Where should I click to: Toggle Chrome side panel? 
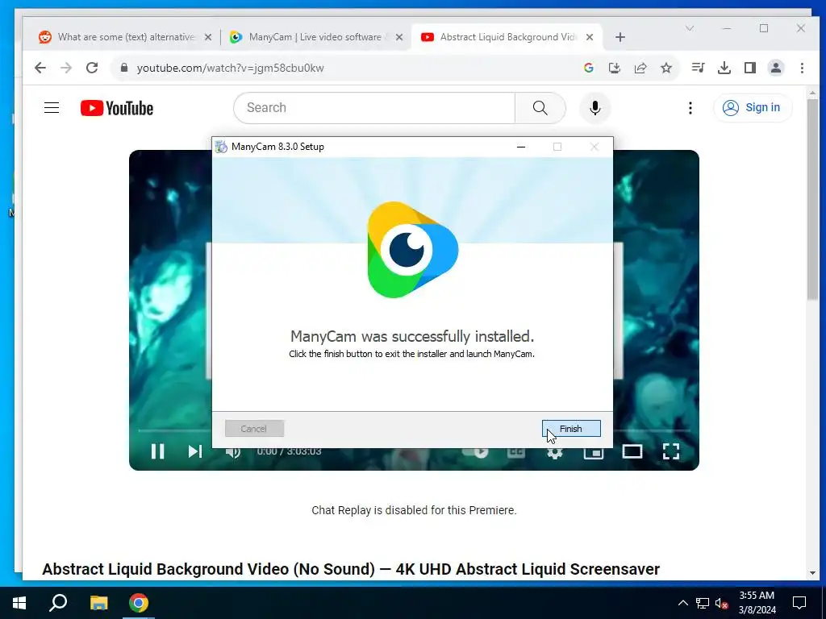(750, 68)
